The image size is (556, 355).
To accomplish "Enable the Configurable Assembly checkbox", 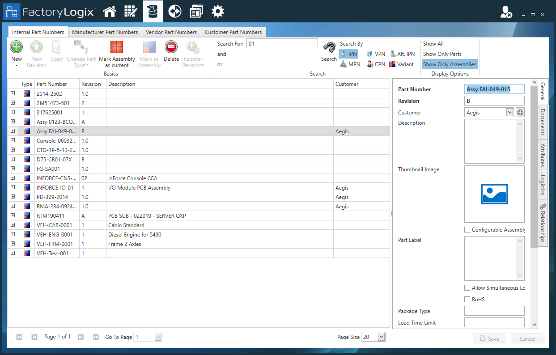I will (x=467, y=229).
